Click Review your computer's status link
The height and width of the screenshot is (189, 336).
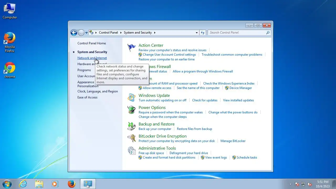pos(172,50)
